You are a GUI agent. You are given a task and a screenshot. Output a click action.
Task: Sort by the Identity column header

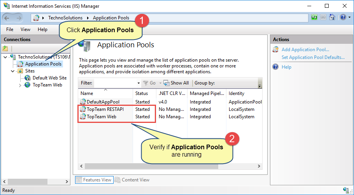click(244, 93)
